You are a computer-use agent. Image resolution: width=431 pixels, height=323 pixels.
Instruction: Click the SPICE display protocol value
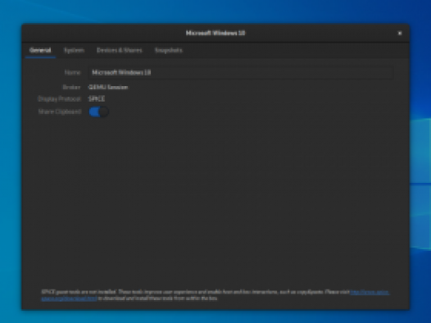(97, 99)
